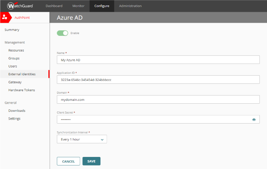
Task: Go to the Administration tab
Action: pyautogui.click(x=130, y=6)
